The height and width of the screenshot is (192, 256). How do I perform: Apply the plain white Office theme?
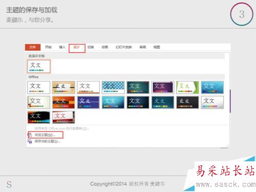(39, 88)
